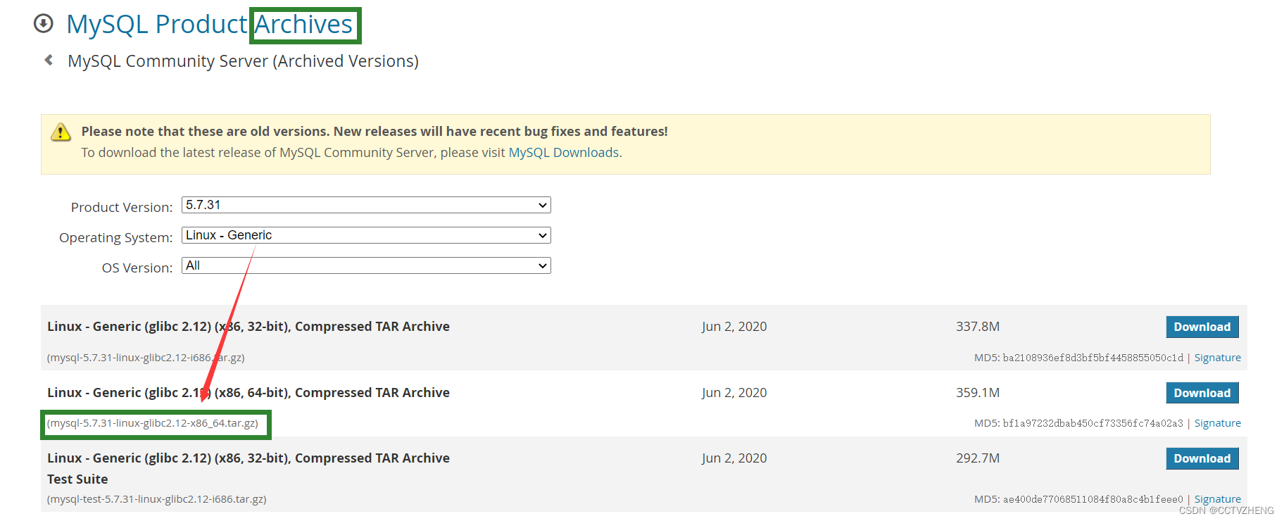Open Signature link for mysql-5.7.31 i686 archive

coord(1218,358)
